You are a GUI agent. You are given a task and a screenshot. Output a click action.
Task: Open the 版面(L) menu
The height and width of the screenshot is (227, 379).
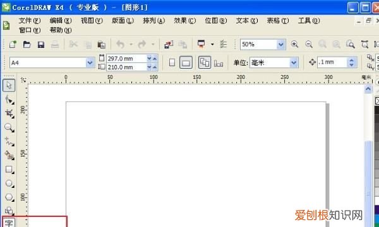click(x=123, y=21)
